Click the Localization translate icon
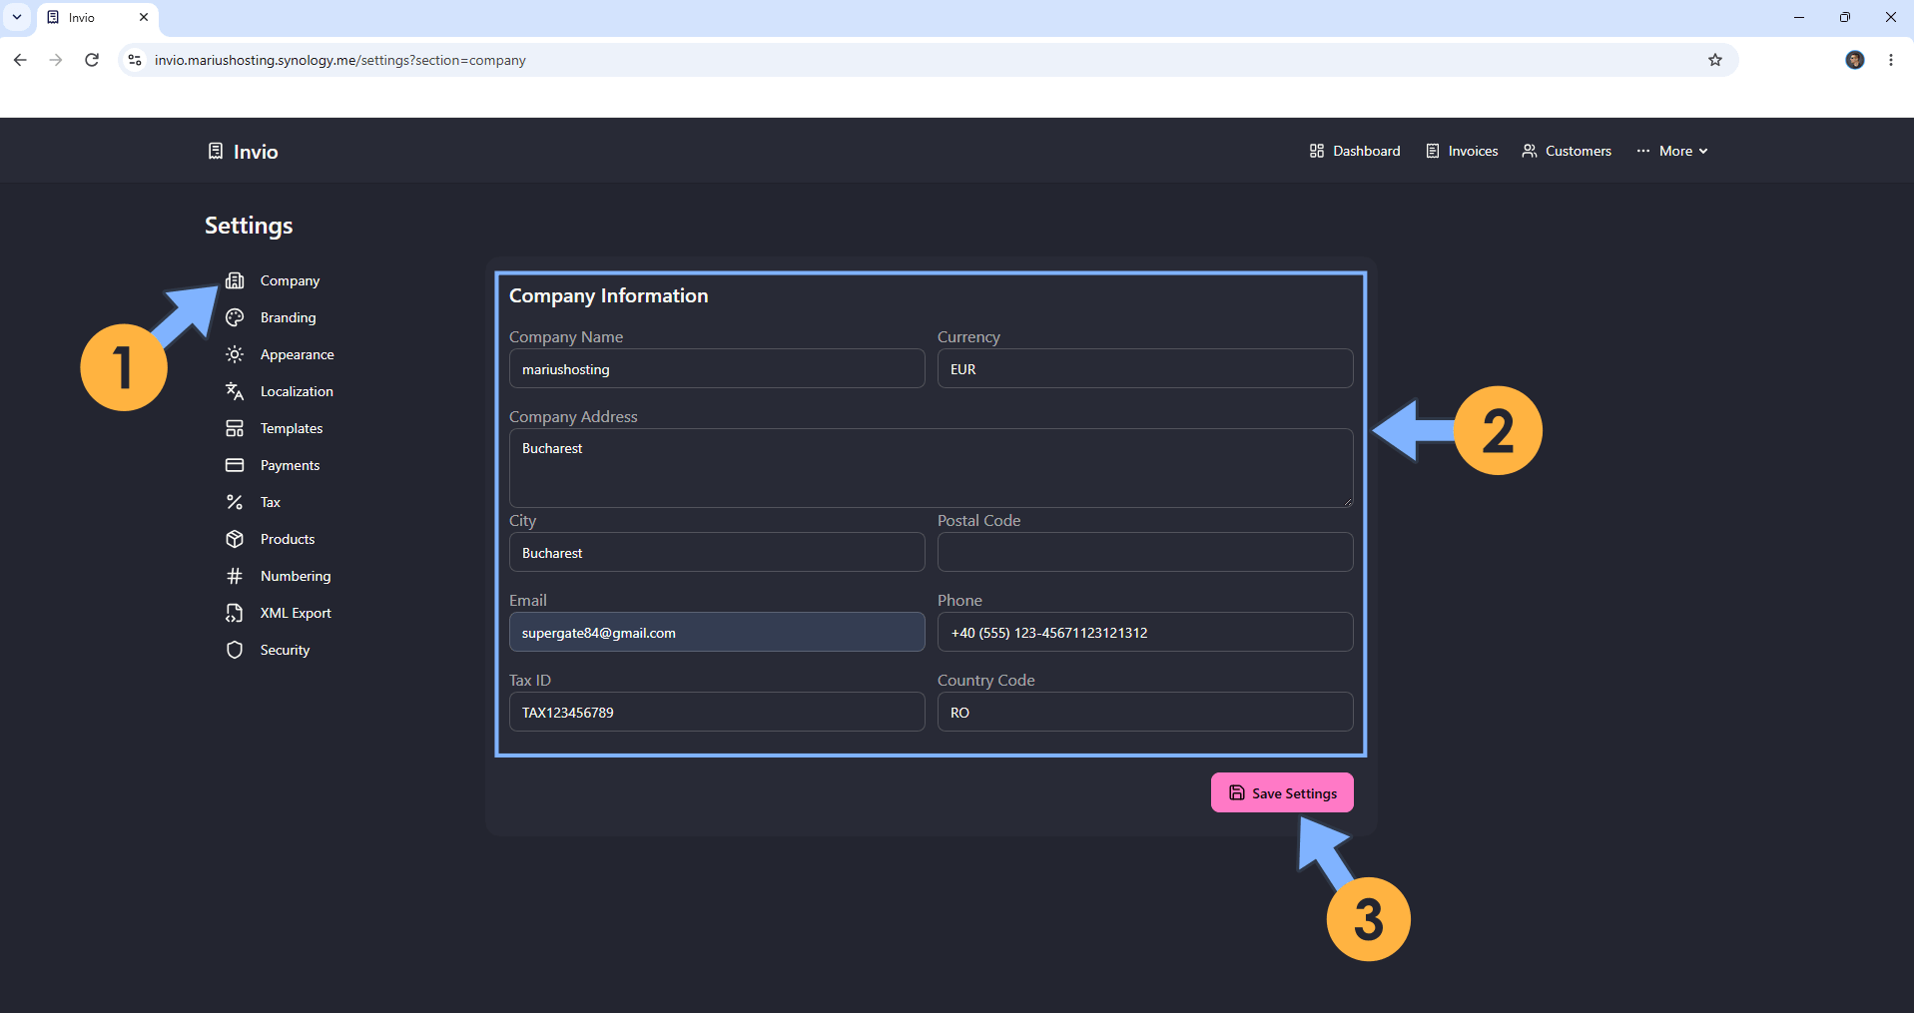Screen dimensions: 1914x1013 (x=235, y=391)
